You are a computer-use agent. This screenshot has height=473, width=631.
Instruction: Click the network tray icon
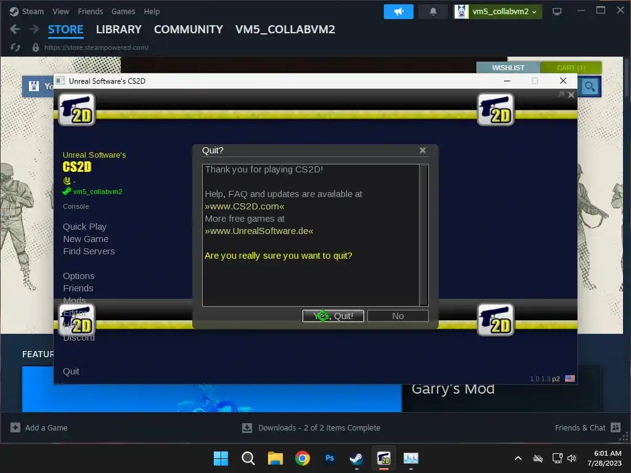[557, 458]
